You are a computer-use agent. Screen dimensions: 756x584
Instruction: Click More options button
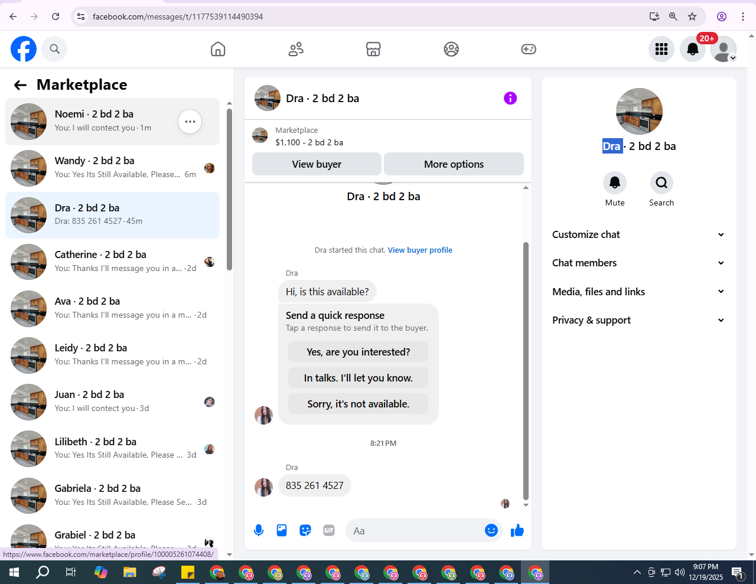coord(454,164)
